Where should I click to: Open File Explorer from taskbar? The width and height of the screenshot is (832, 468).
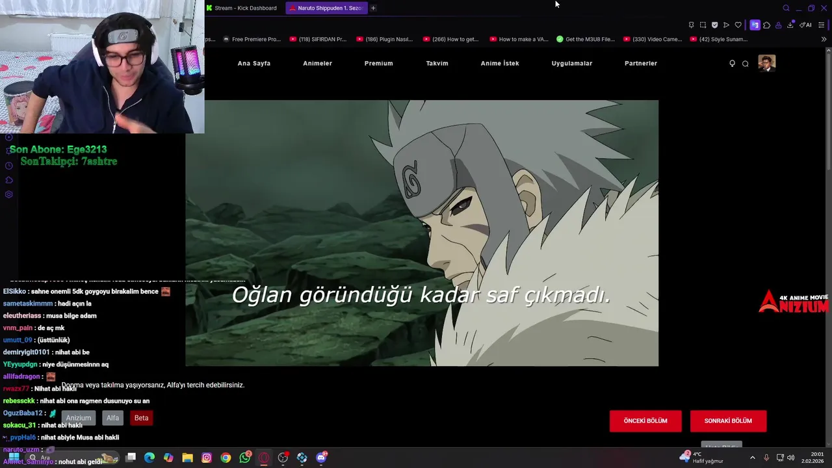click(x=187, y=458)
